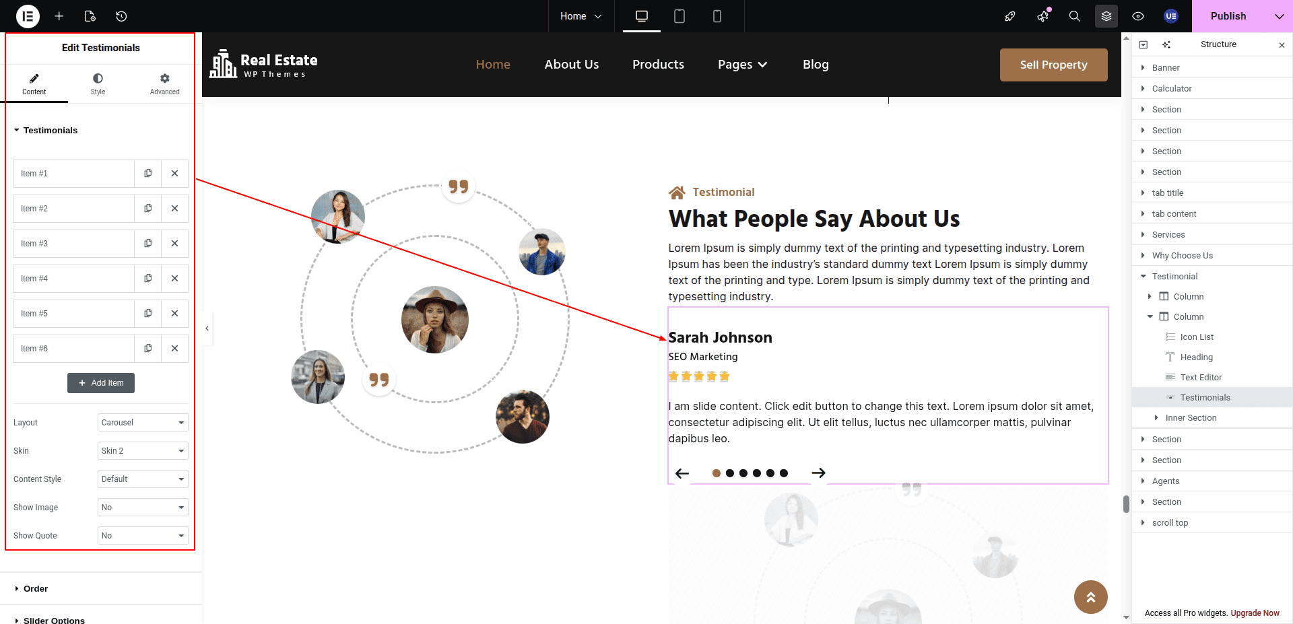This screenshot has height=624, width=1293.
Task: Expand the Order section
Action: click(x=36, y=589)
